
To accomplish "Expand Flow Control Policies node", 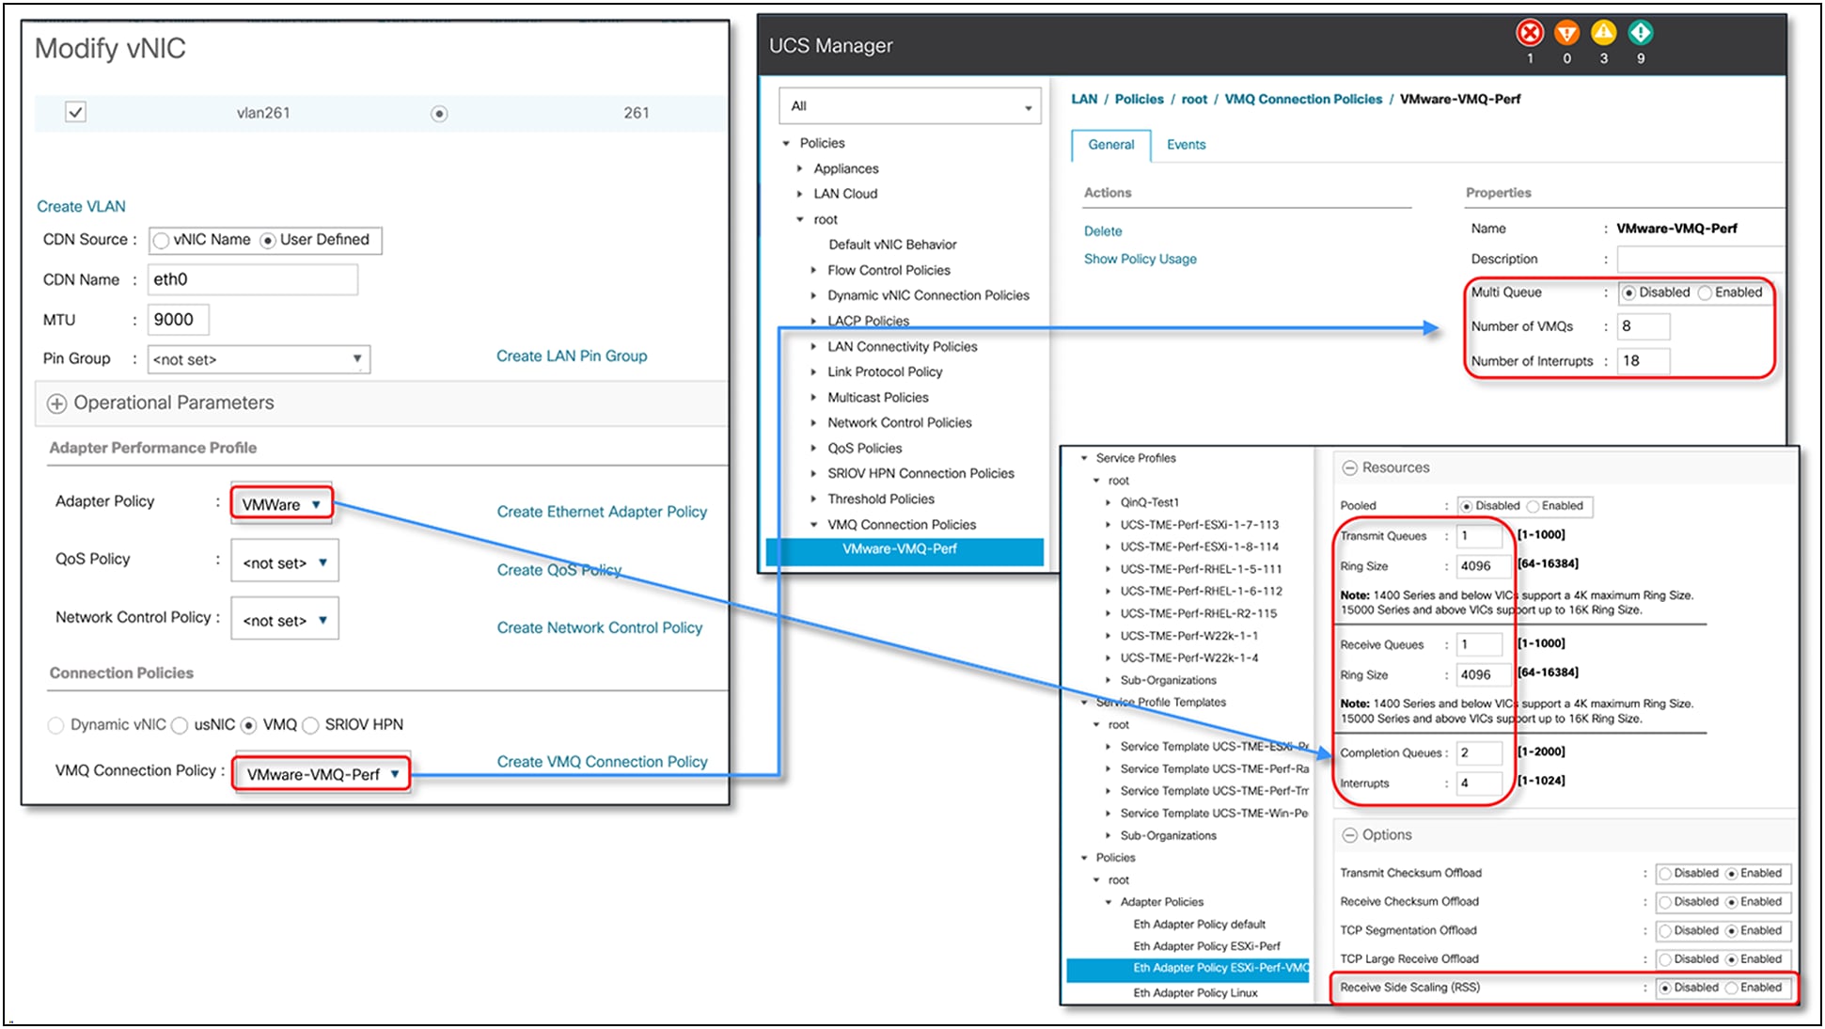I will tap(814, 270).
